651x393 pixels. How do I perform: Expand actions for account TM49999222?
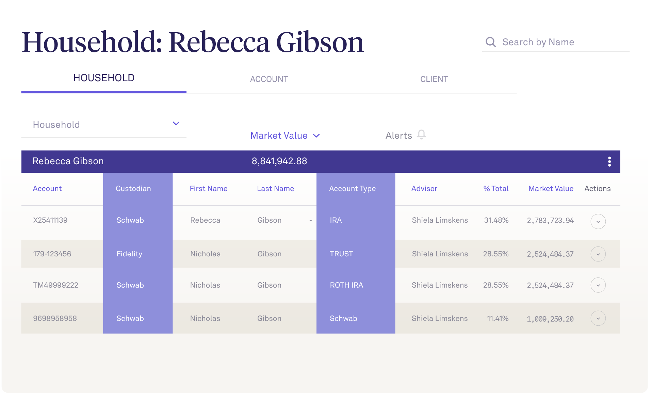pyautogui.click(x=598, y=285)
